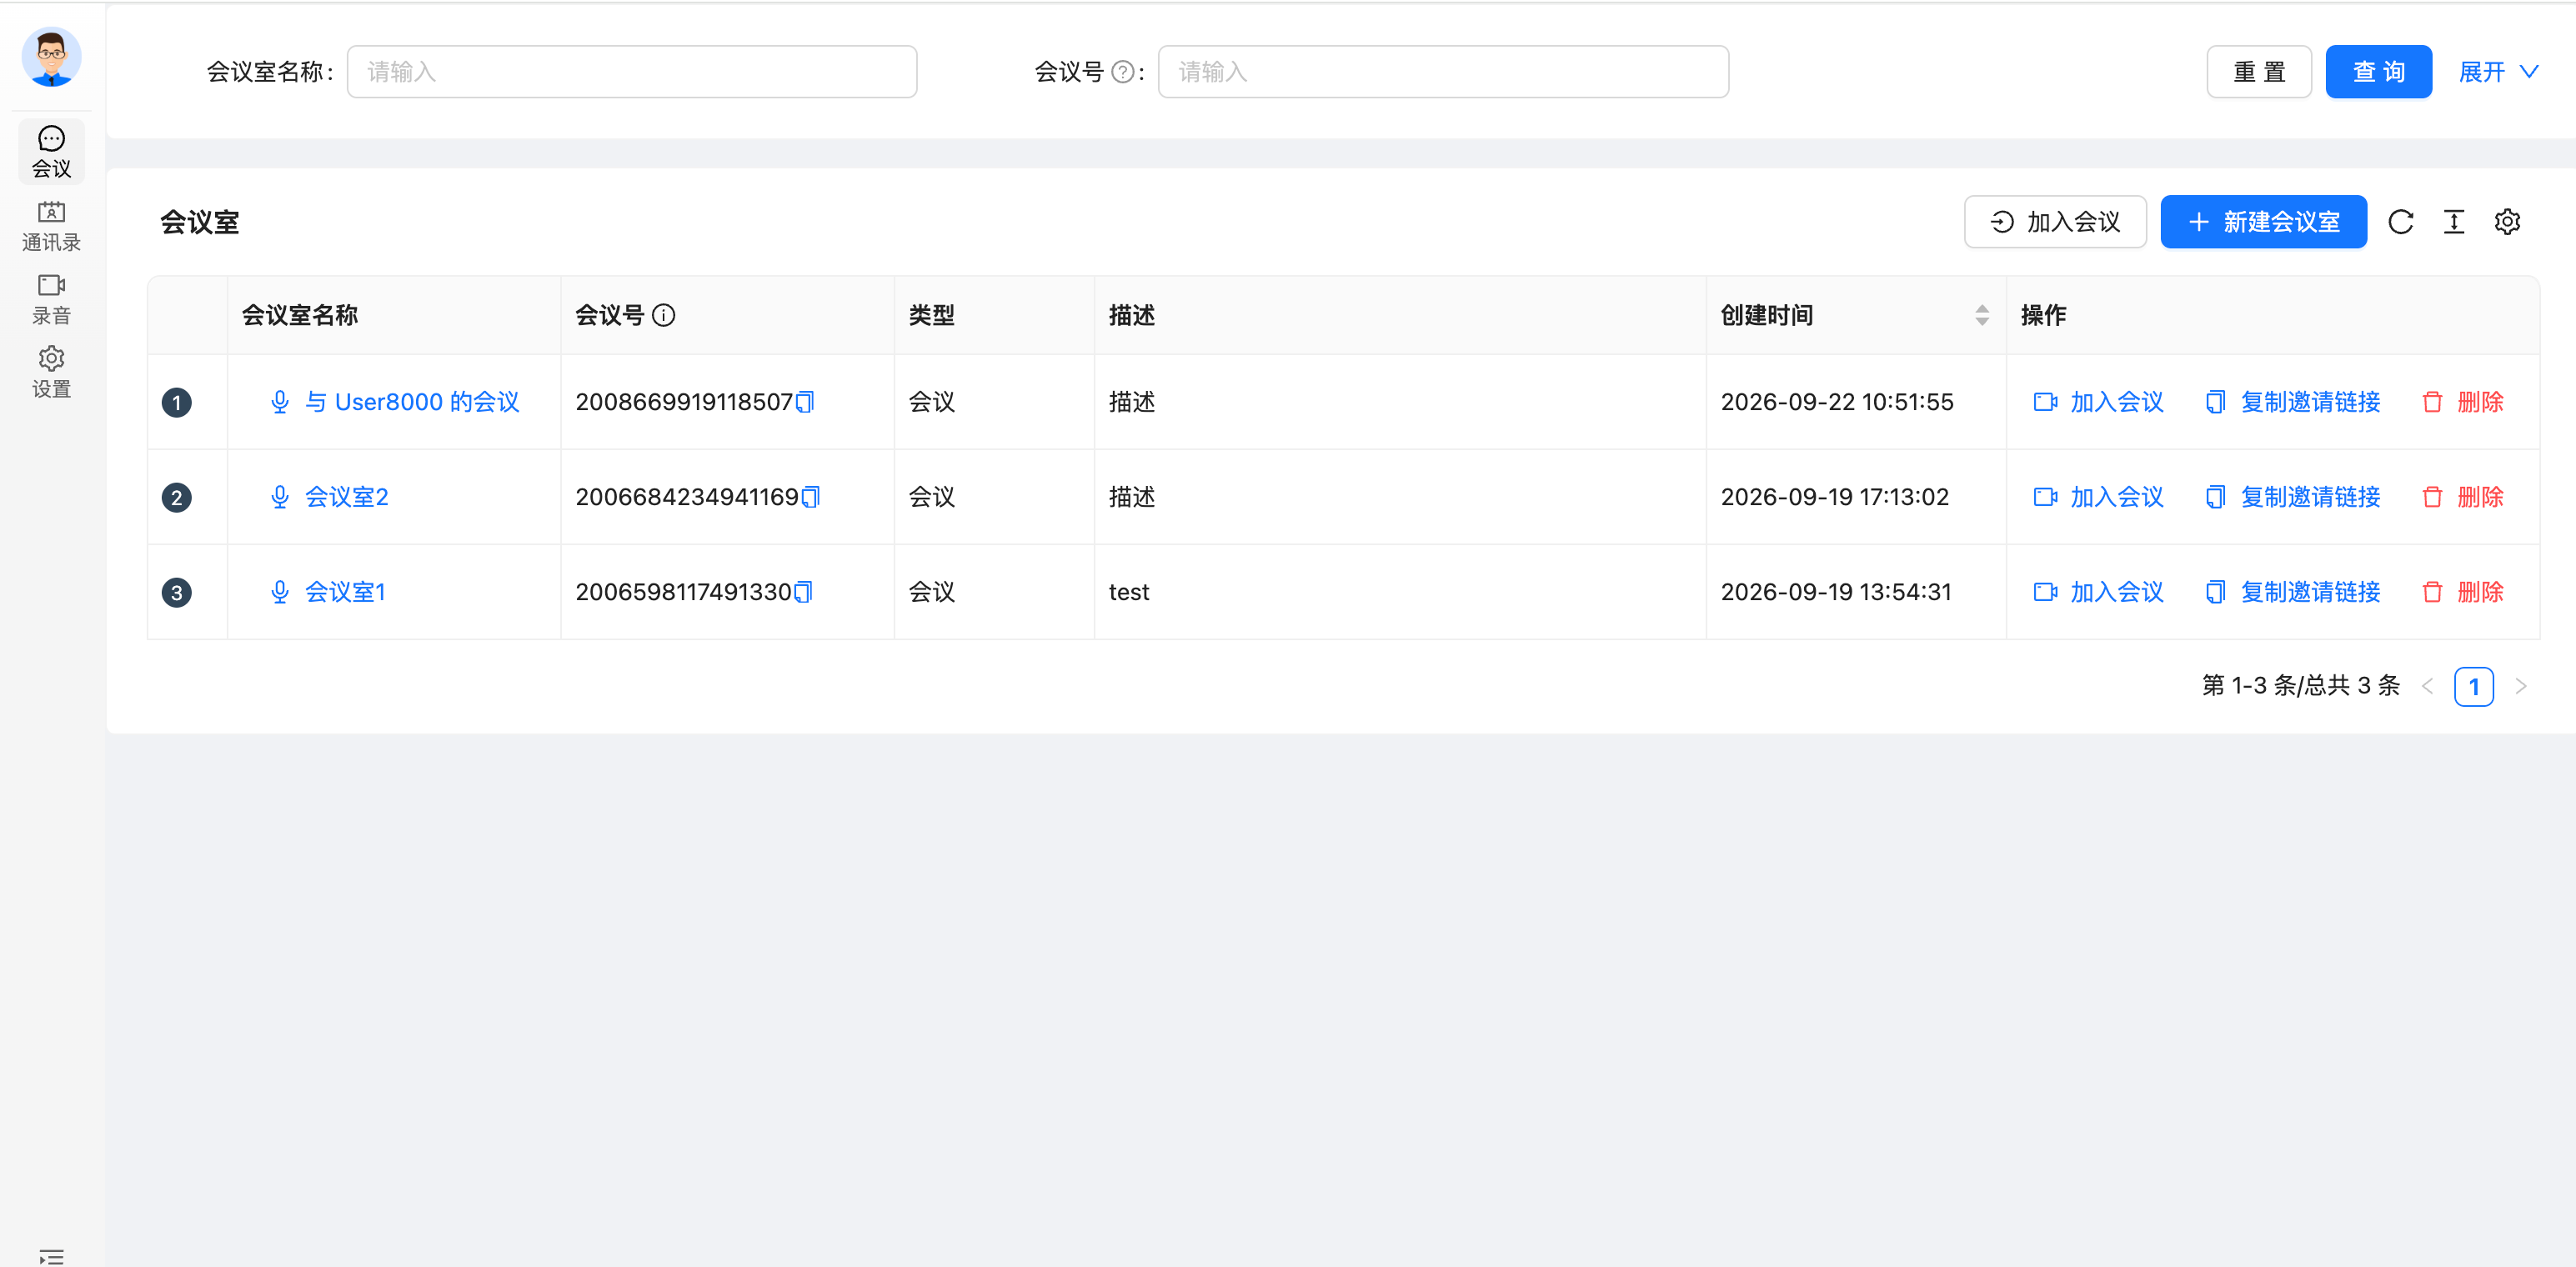This screenshot has width=2576, height=1267.
Task: Click the top 加入会议 toolbar button
Action: pos(2055,221)
